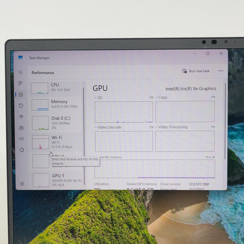Click the Shared GPU memory graph
This screenshot has width=244, height=244.
(155, 169)
